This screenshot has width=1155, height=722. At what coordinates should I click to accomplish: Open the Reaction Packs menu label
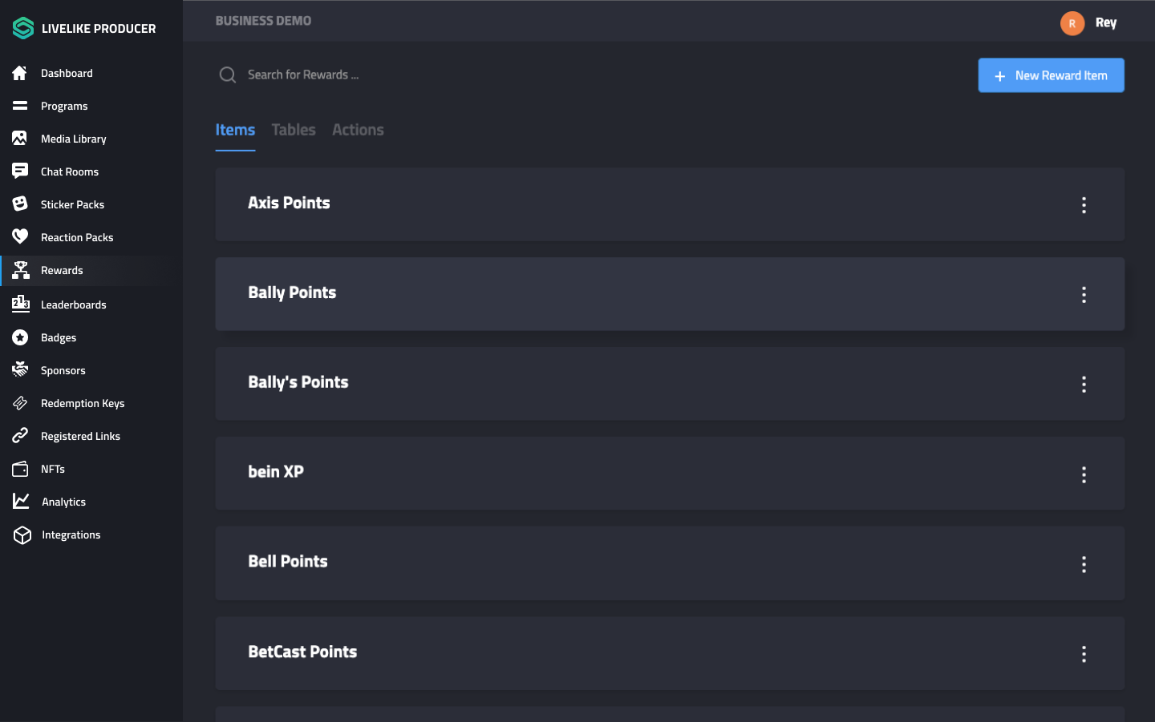(77, 237)
